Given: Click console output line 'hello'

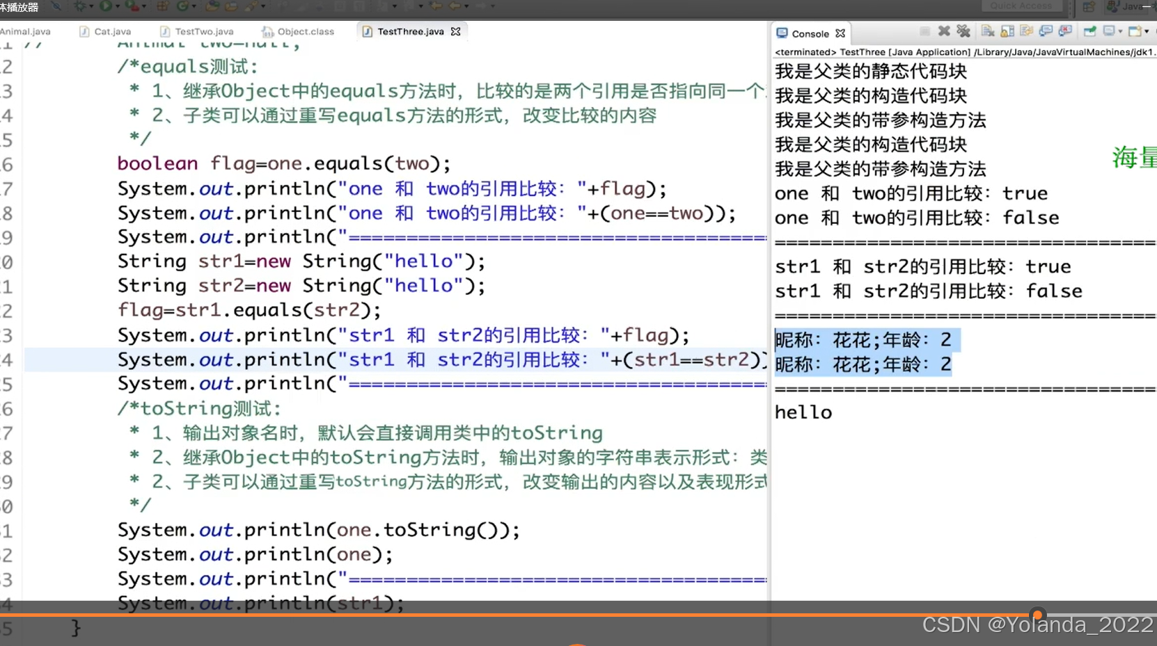Looking at the screenshot, I should [x=803, y=412].
